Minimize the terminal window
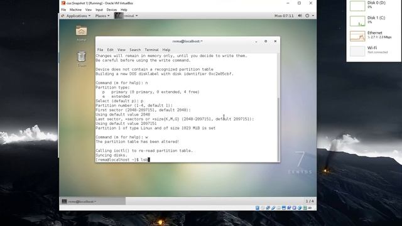Screen dimensions: 402x226 click(256, 41)
